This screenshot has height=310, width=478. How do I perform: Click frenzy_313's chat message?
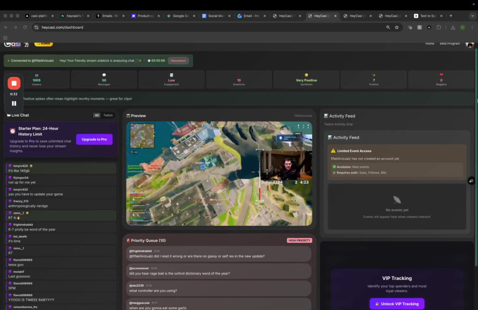pos(61,203)
